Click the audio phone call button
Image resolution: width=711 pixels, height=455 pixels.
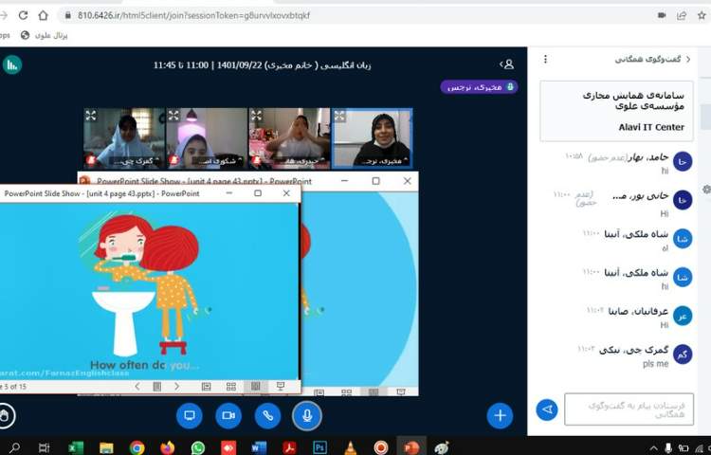point(266,415)
